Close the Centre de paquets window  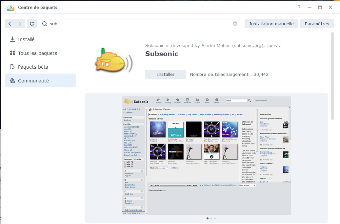[330, 7]
